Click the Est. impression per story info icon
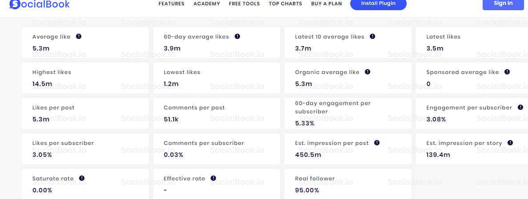This screenshot has width=528, height=199. coord(510,143)
